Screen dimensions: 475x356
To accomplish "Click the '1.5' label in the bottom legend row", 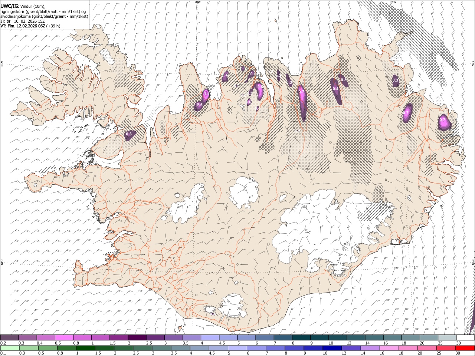I will point(98,353).
